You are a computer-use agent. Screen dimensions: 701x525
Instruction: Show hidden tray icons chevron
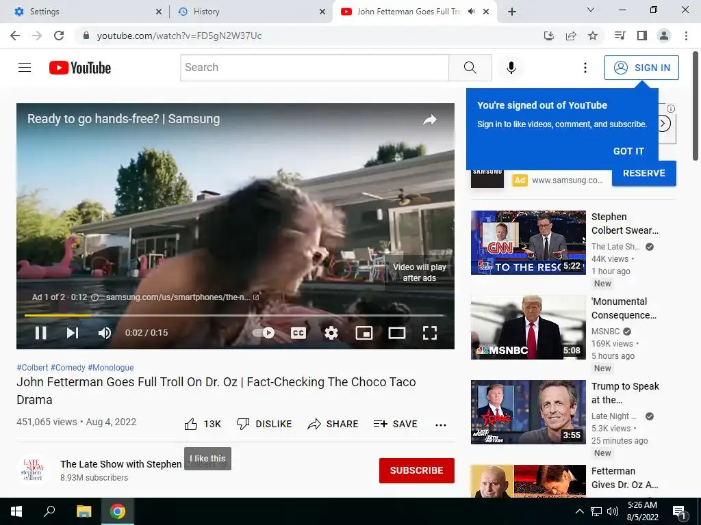click(579, 511)
